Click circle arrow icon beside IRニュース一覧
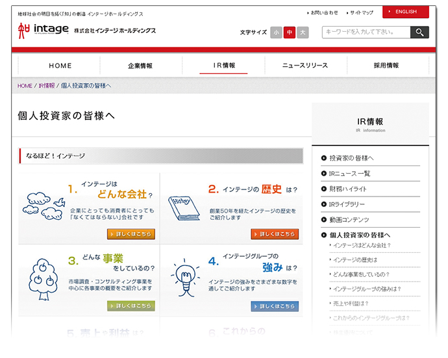 click(x=324, y=174)
